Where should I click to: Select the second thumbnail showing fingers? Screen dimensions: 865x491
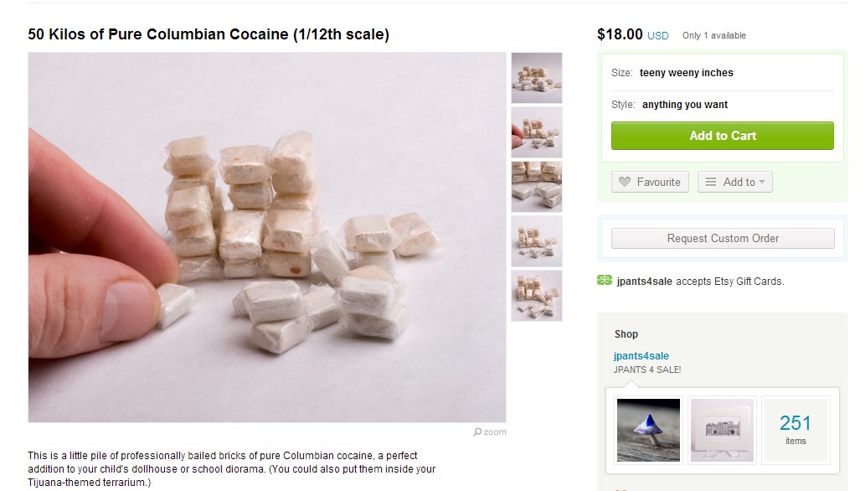(x=537, y=132)
